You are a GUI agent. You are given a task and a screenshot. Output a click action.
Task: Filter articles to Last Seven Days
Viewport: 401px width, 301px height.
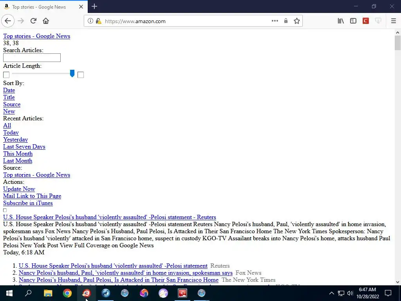click(x=24, y=147)
